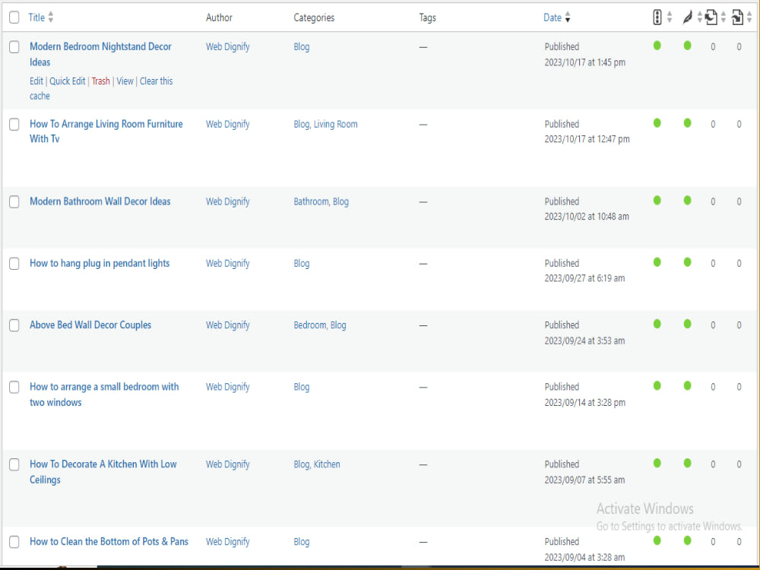
Task: Click readability dot for Modern Bedroom Nightstand row
Action: pos(687,46)
